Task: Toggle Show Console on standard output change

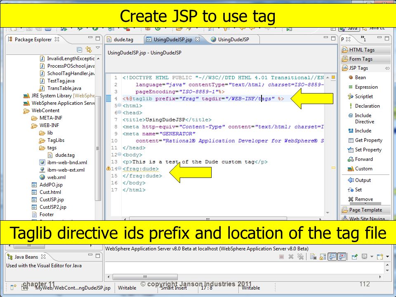Action: pos(332,257)
